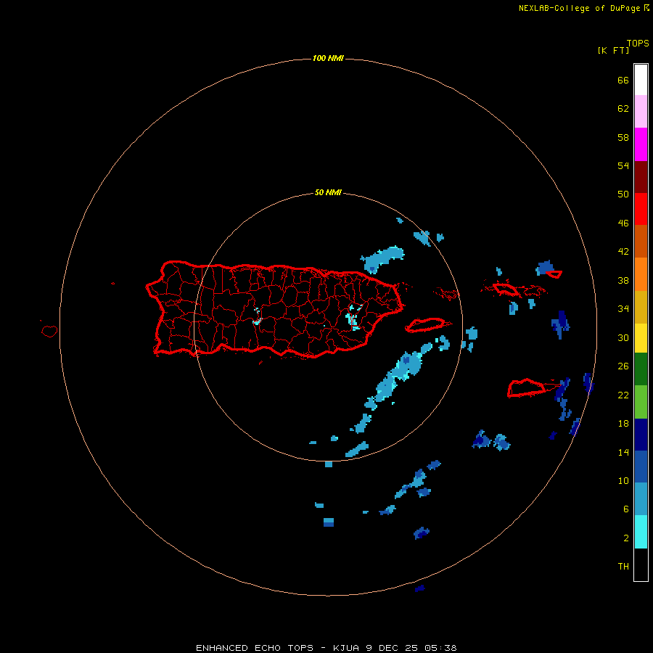
Task: Click the orange 42 K FT legend swatch
Action: click(641, 274)
